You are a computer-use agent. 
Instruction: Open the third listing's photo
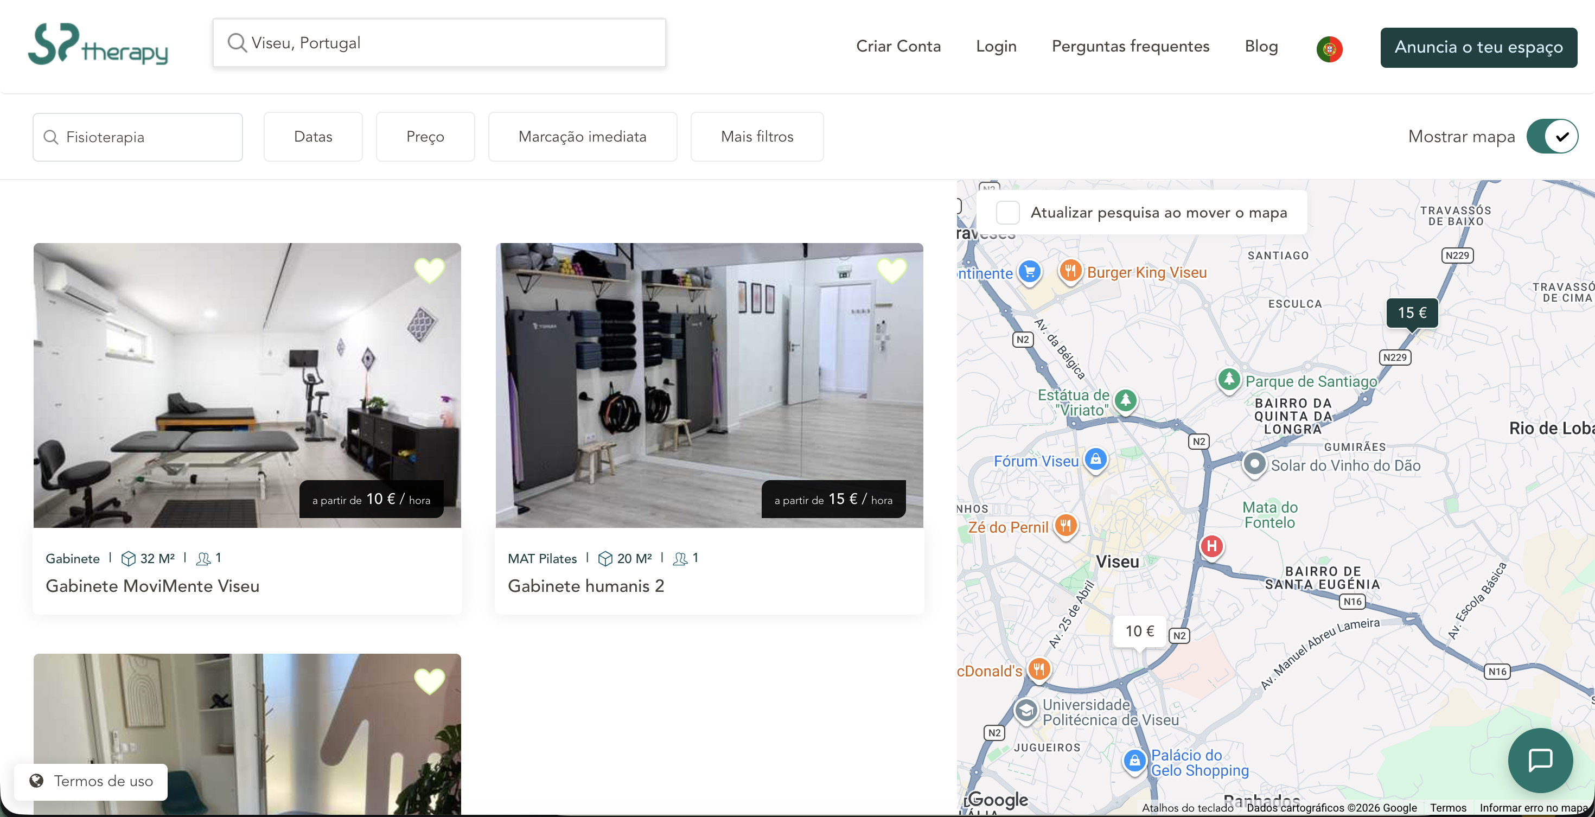(x=247, y=734)
